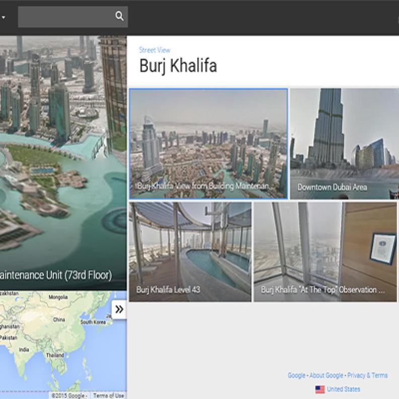Click inside the dark search input field
Viewport: 399px width, 399px height.
tap(73, 17)
